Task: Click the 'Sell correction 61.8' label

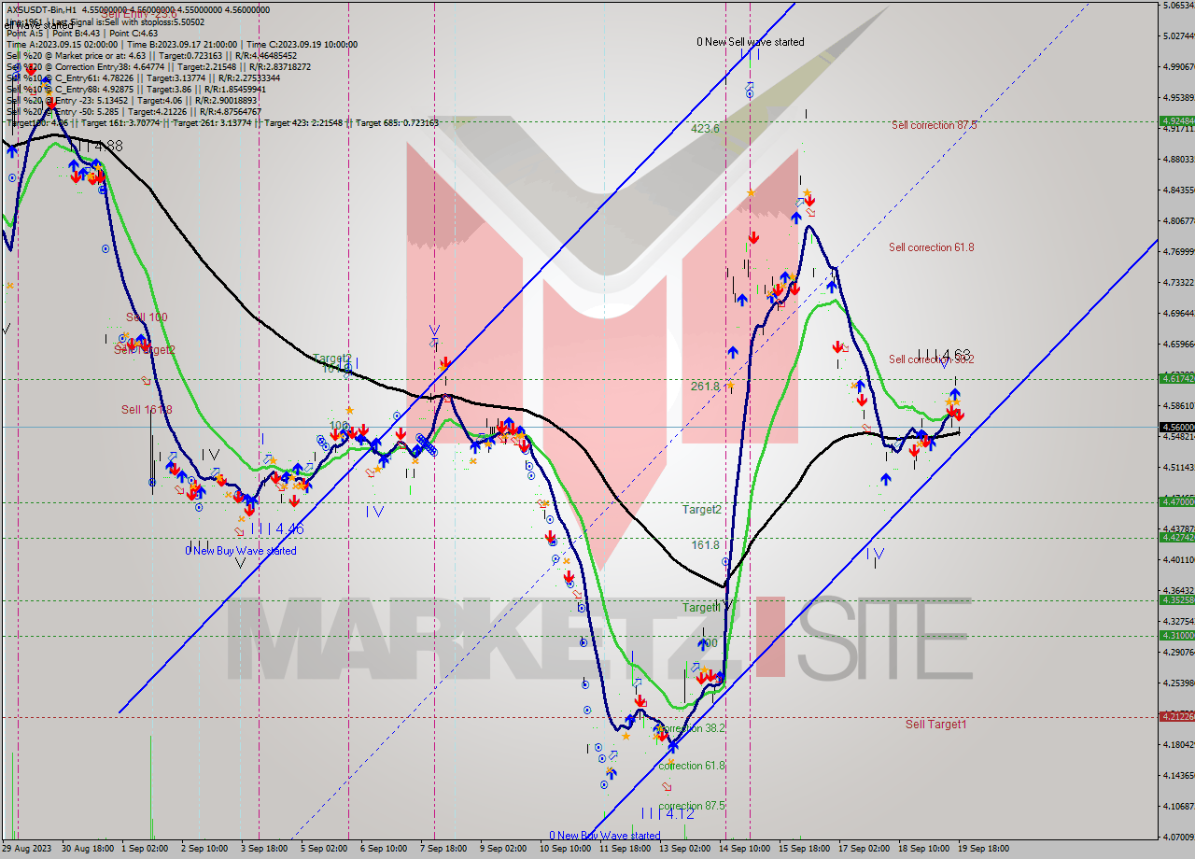Action: tap(932, 247)
